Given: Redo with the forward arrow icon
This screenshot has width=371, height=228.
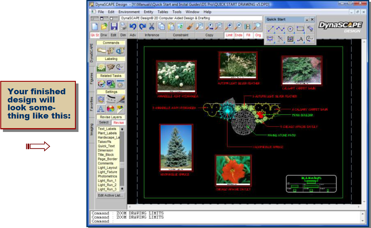Looking at the screenshot, I should [x=142, y=27].
